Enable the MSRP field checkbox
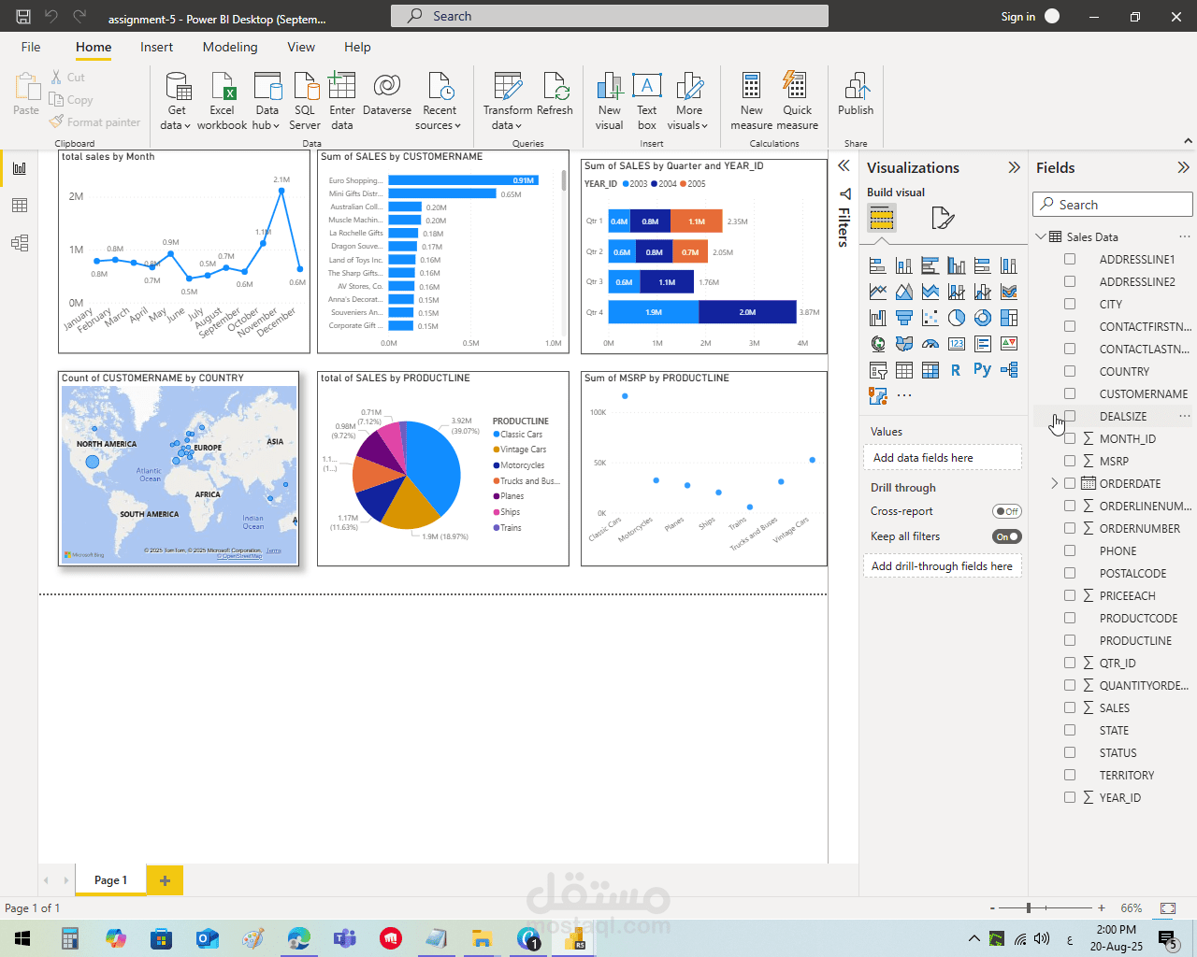Image resolution: width=1197 pixels, height=957 pixels. click(x=1070, y=461)
